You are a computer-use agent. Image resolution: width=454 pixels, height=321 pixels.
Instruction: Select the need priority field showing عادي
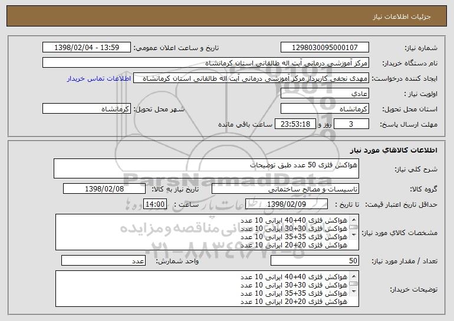324,94
